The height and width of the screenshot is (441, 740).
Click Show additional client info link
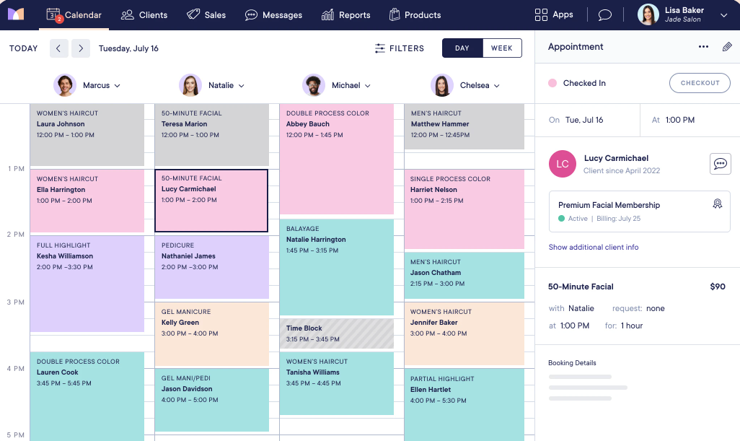pos(593,247)
